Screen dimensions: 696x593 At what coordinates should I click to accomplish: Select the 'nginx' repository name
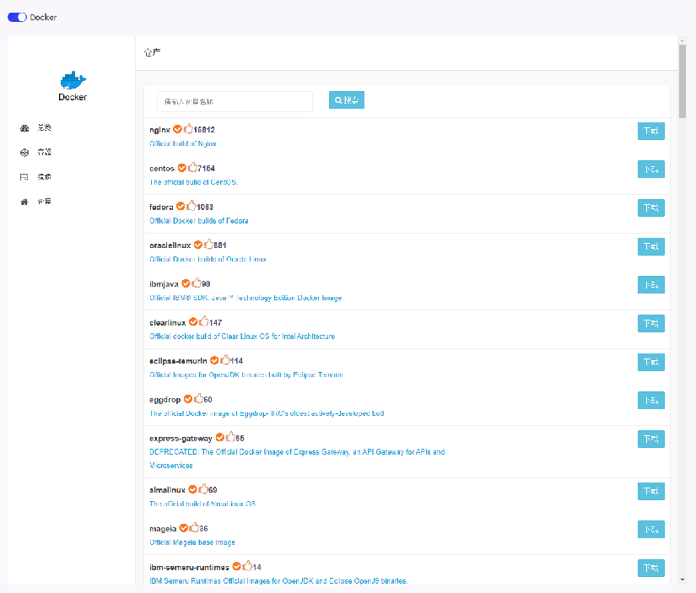[159, 130]
